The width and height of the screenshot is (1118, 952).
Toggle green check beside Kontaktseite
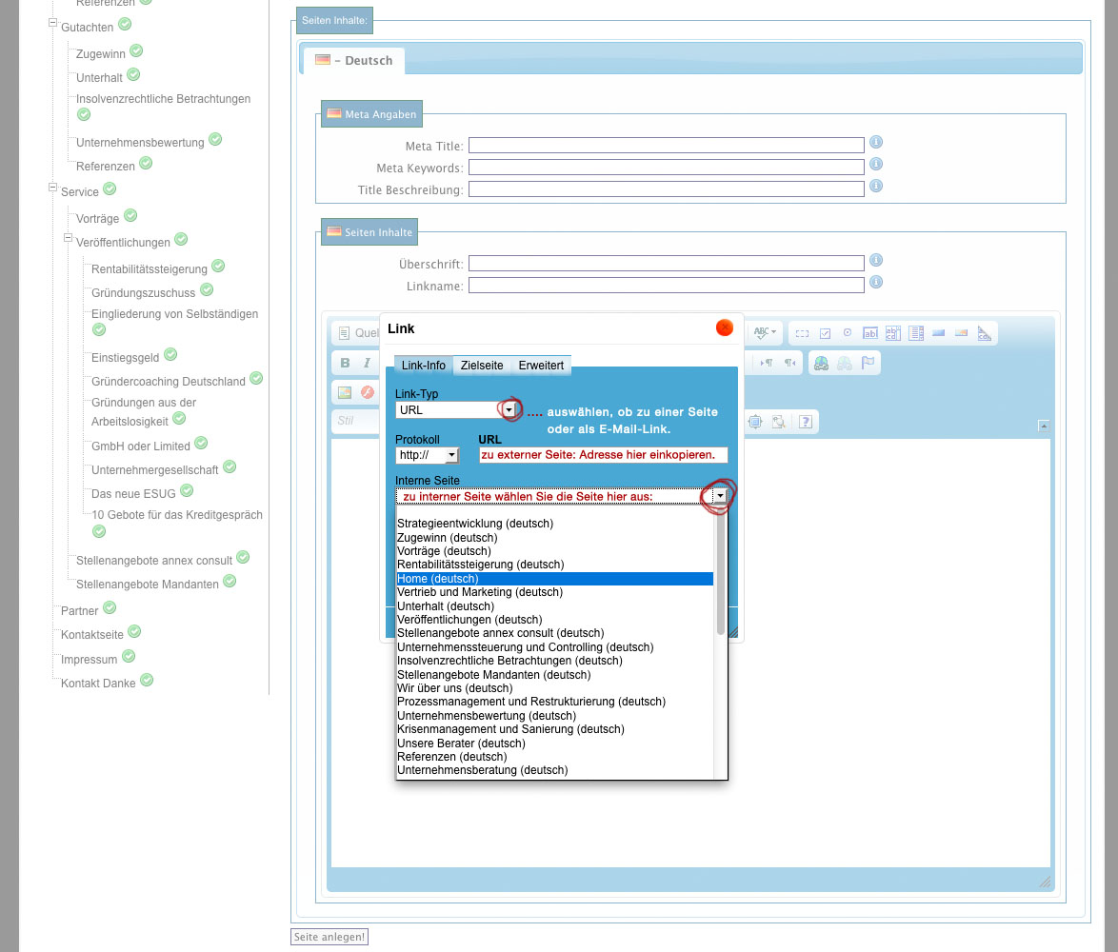(x=134, y=631)
